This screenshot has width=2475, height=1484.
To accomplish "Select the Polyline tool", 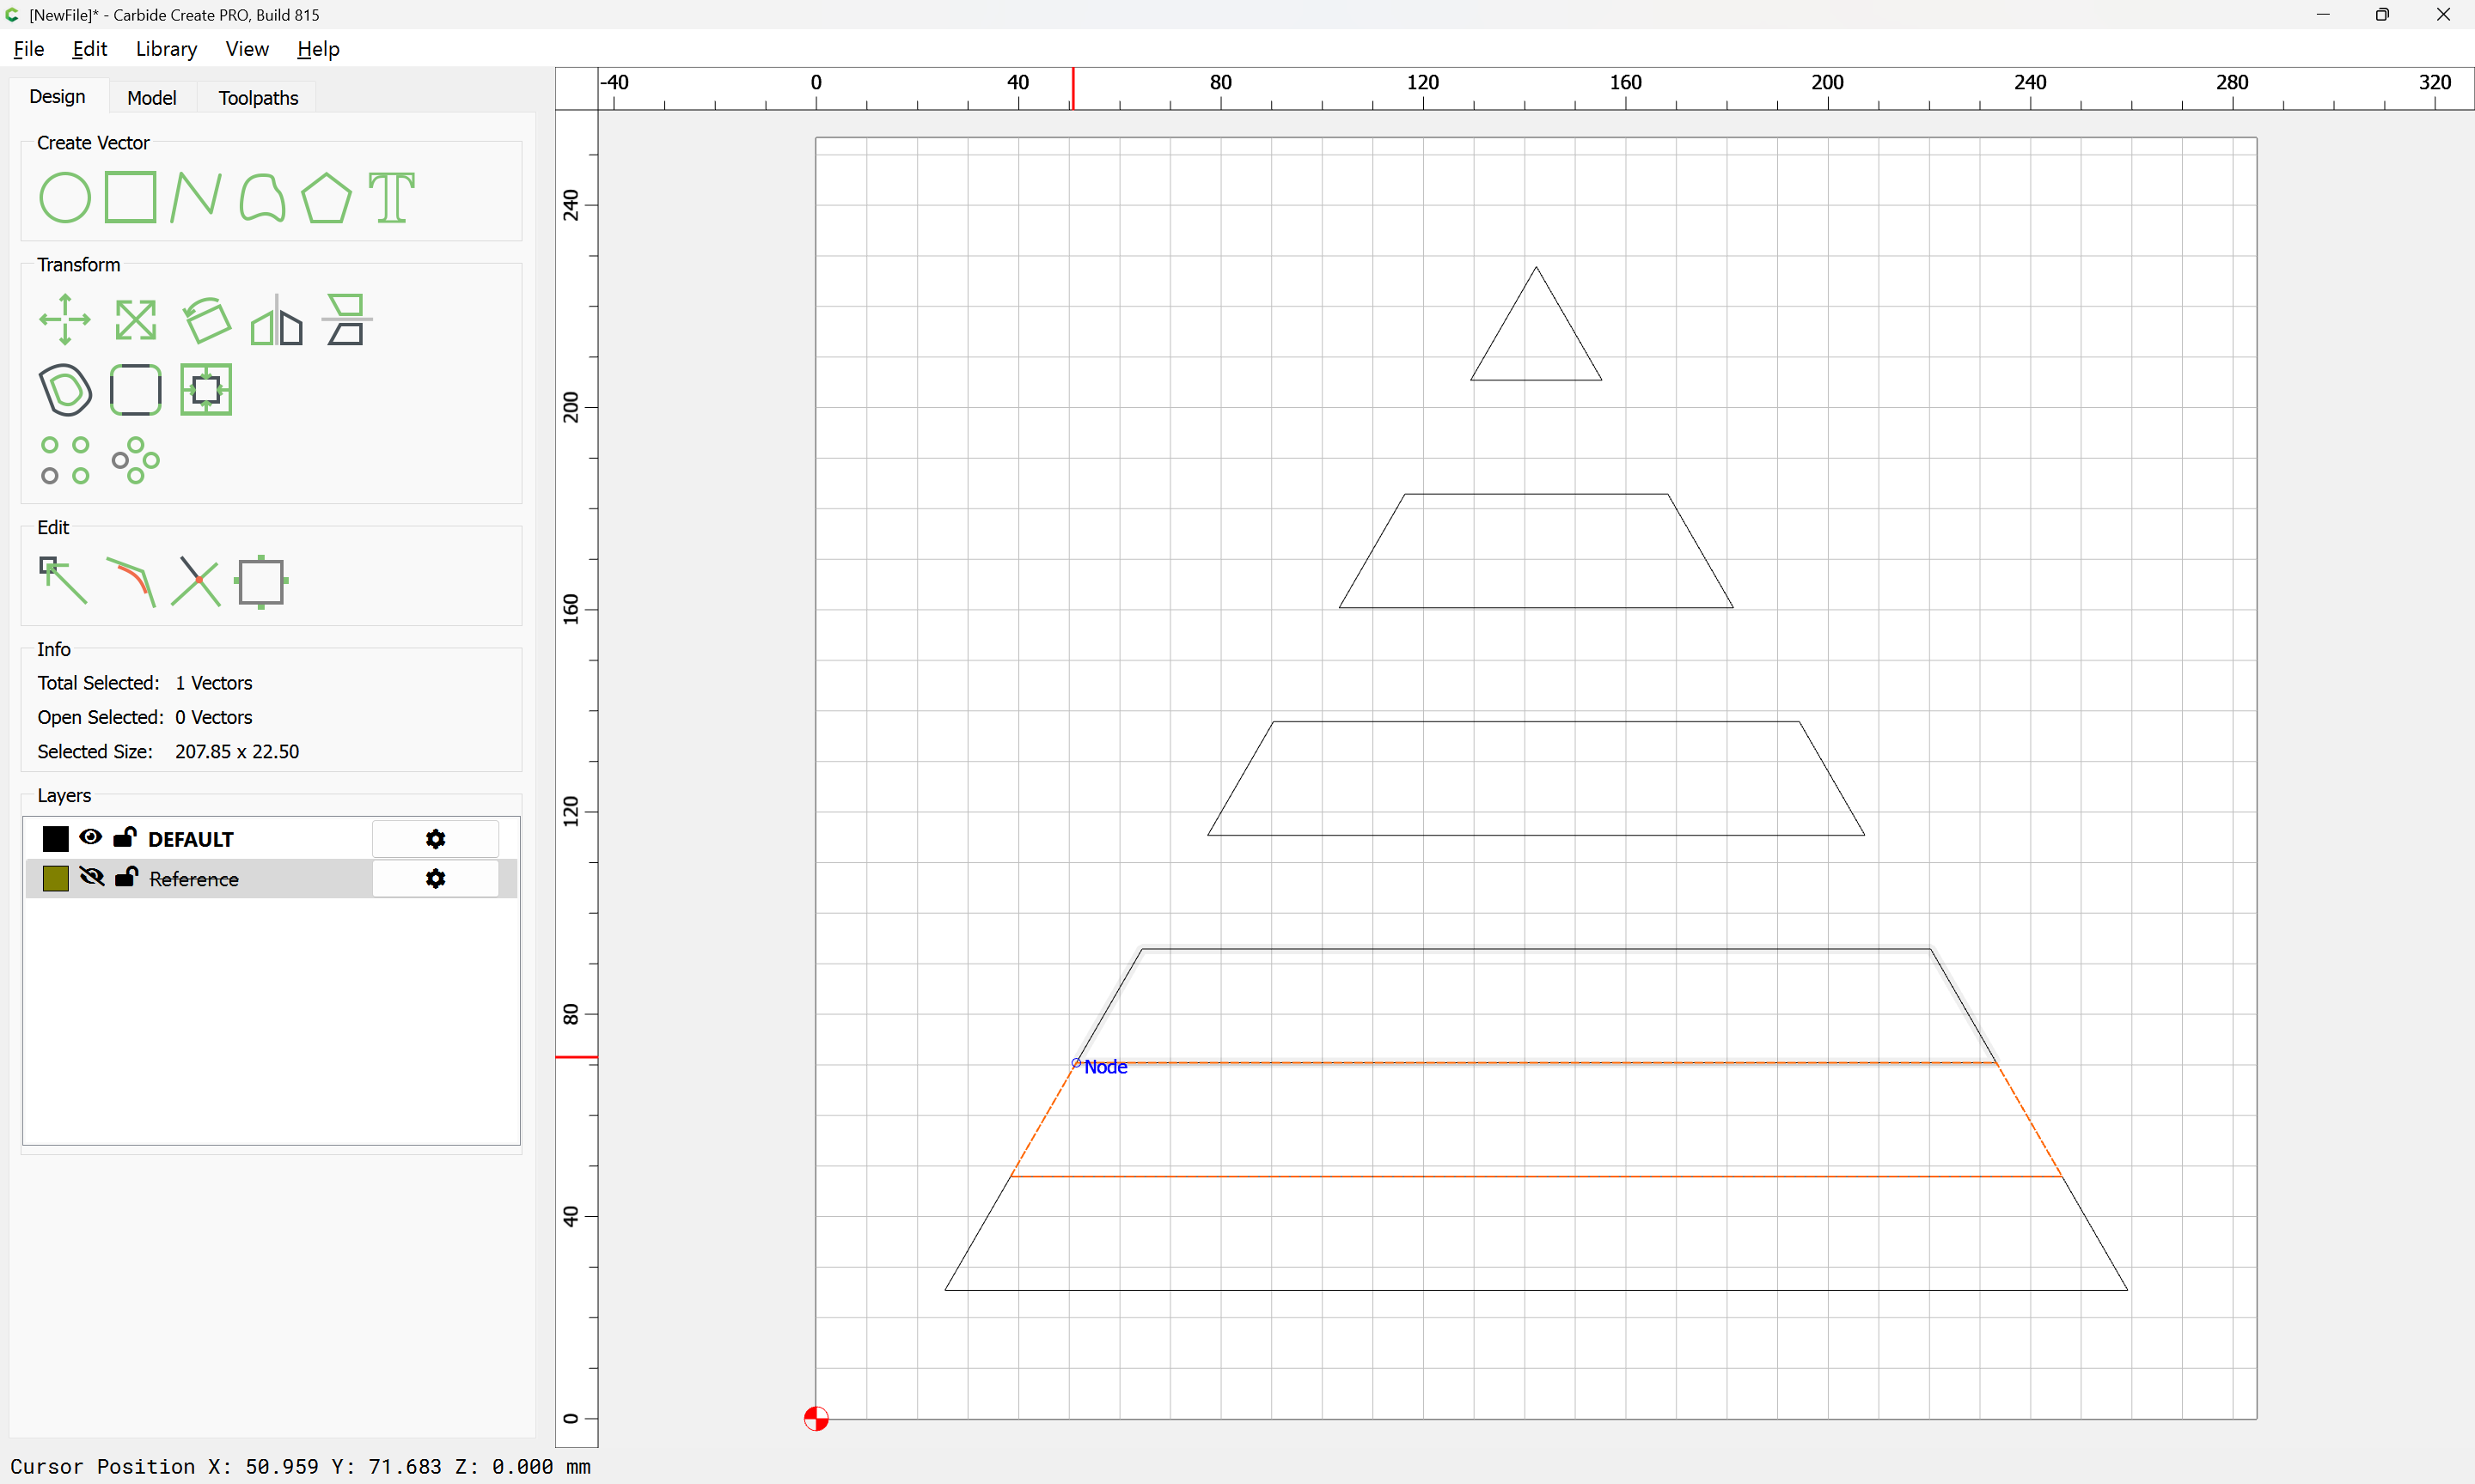I will pyautogui.click(x=196, y=197).
